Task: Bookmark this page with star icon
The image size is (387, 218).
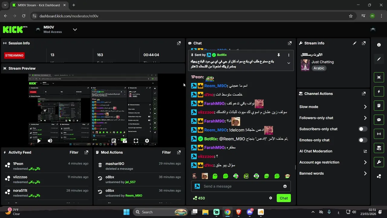Action: point(351,16)
